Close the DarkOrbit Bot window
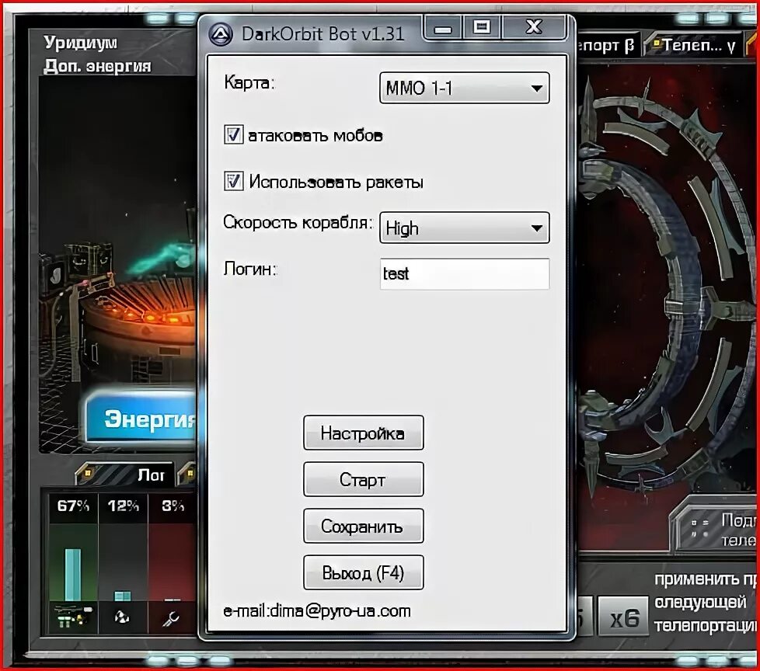Screen dimensions: 760x671 point(534,27)
